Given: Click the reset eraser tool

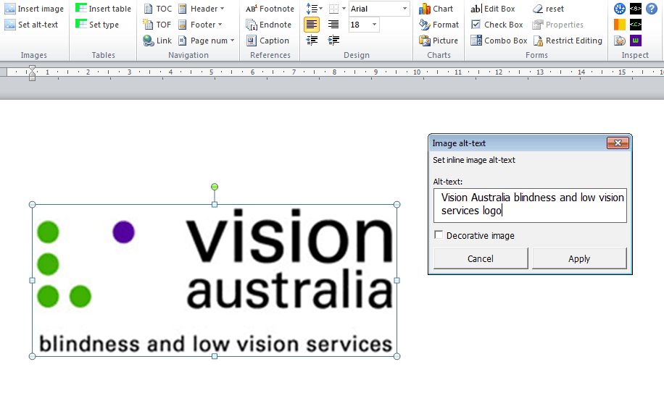Looking at the screenshot, I should coord(548,9).
